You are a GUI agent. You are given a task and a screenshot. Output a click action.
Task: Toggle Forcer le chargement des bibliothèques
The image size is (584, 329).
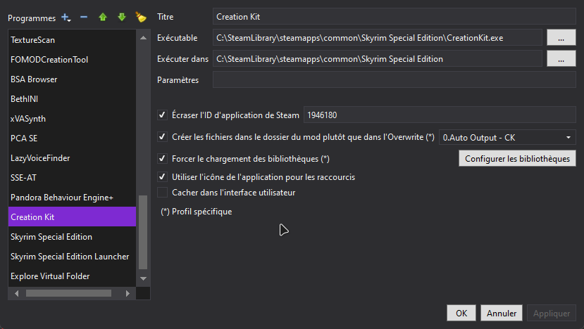click(162, 159)
